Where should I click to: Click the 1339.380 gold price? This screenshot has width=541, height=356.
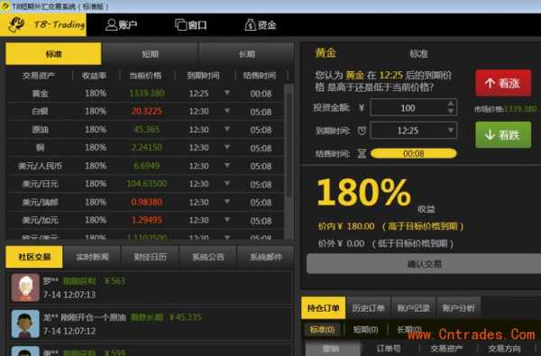pos(147,93)
